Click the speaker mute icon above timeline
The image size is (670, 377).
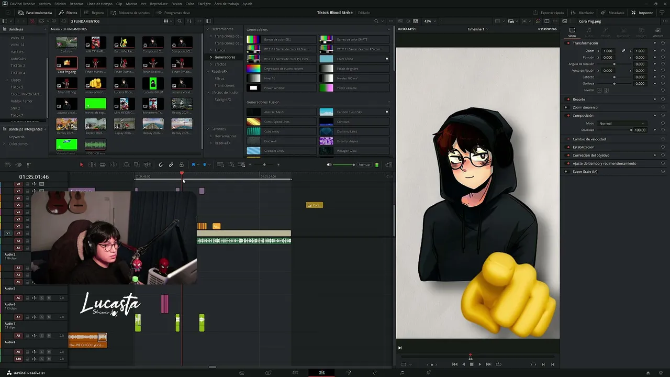[x=329, y=165]
